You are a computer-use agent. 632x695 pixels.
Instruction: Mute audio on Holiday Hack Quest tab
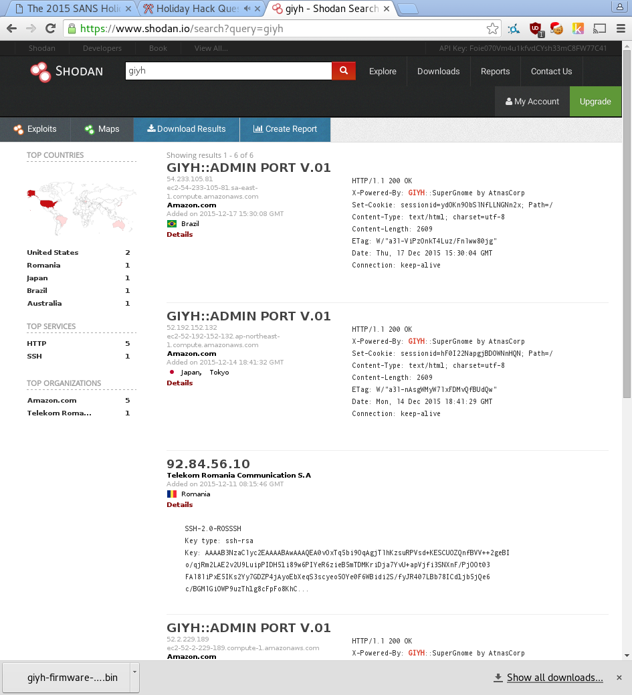247,9
